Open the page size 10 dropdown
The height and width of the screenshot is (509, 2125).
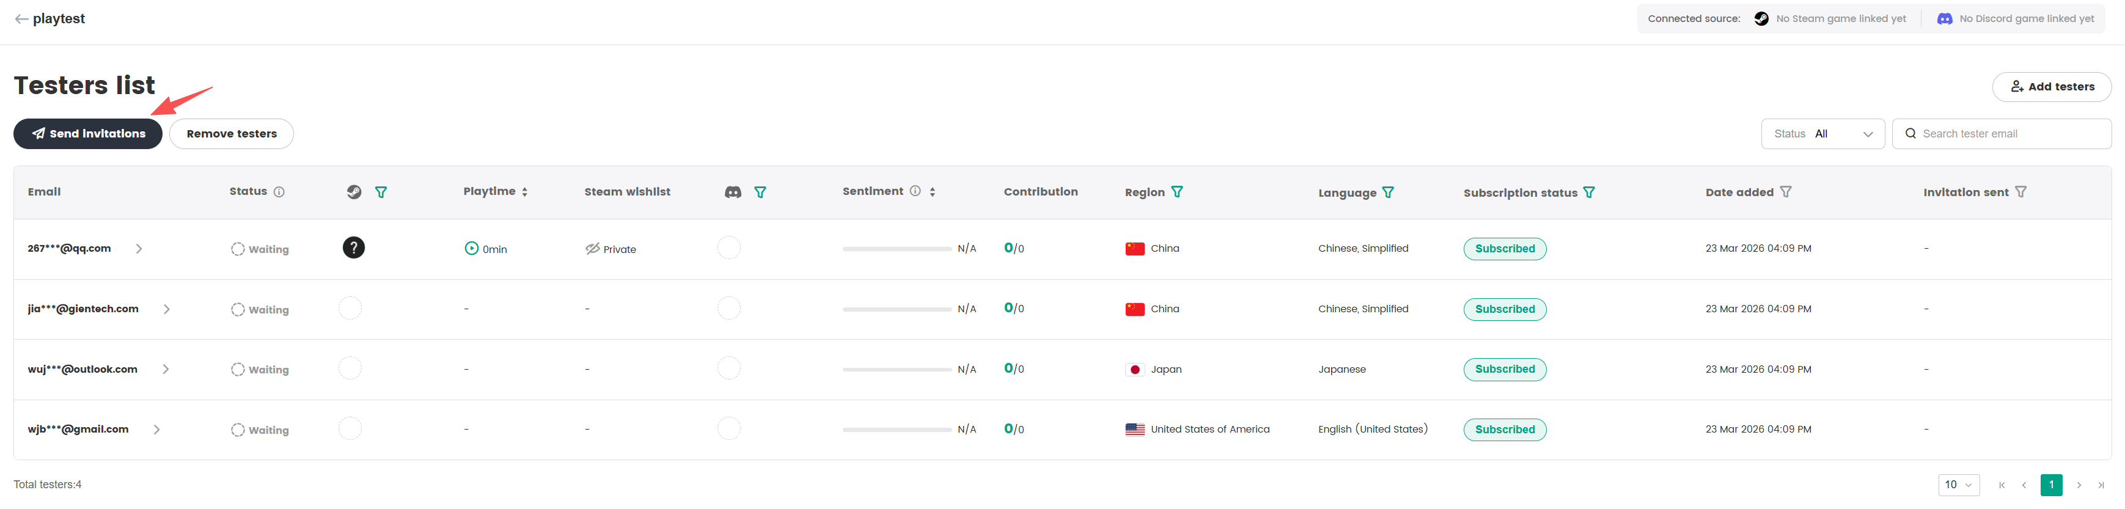1958,485
